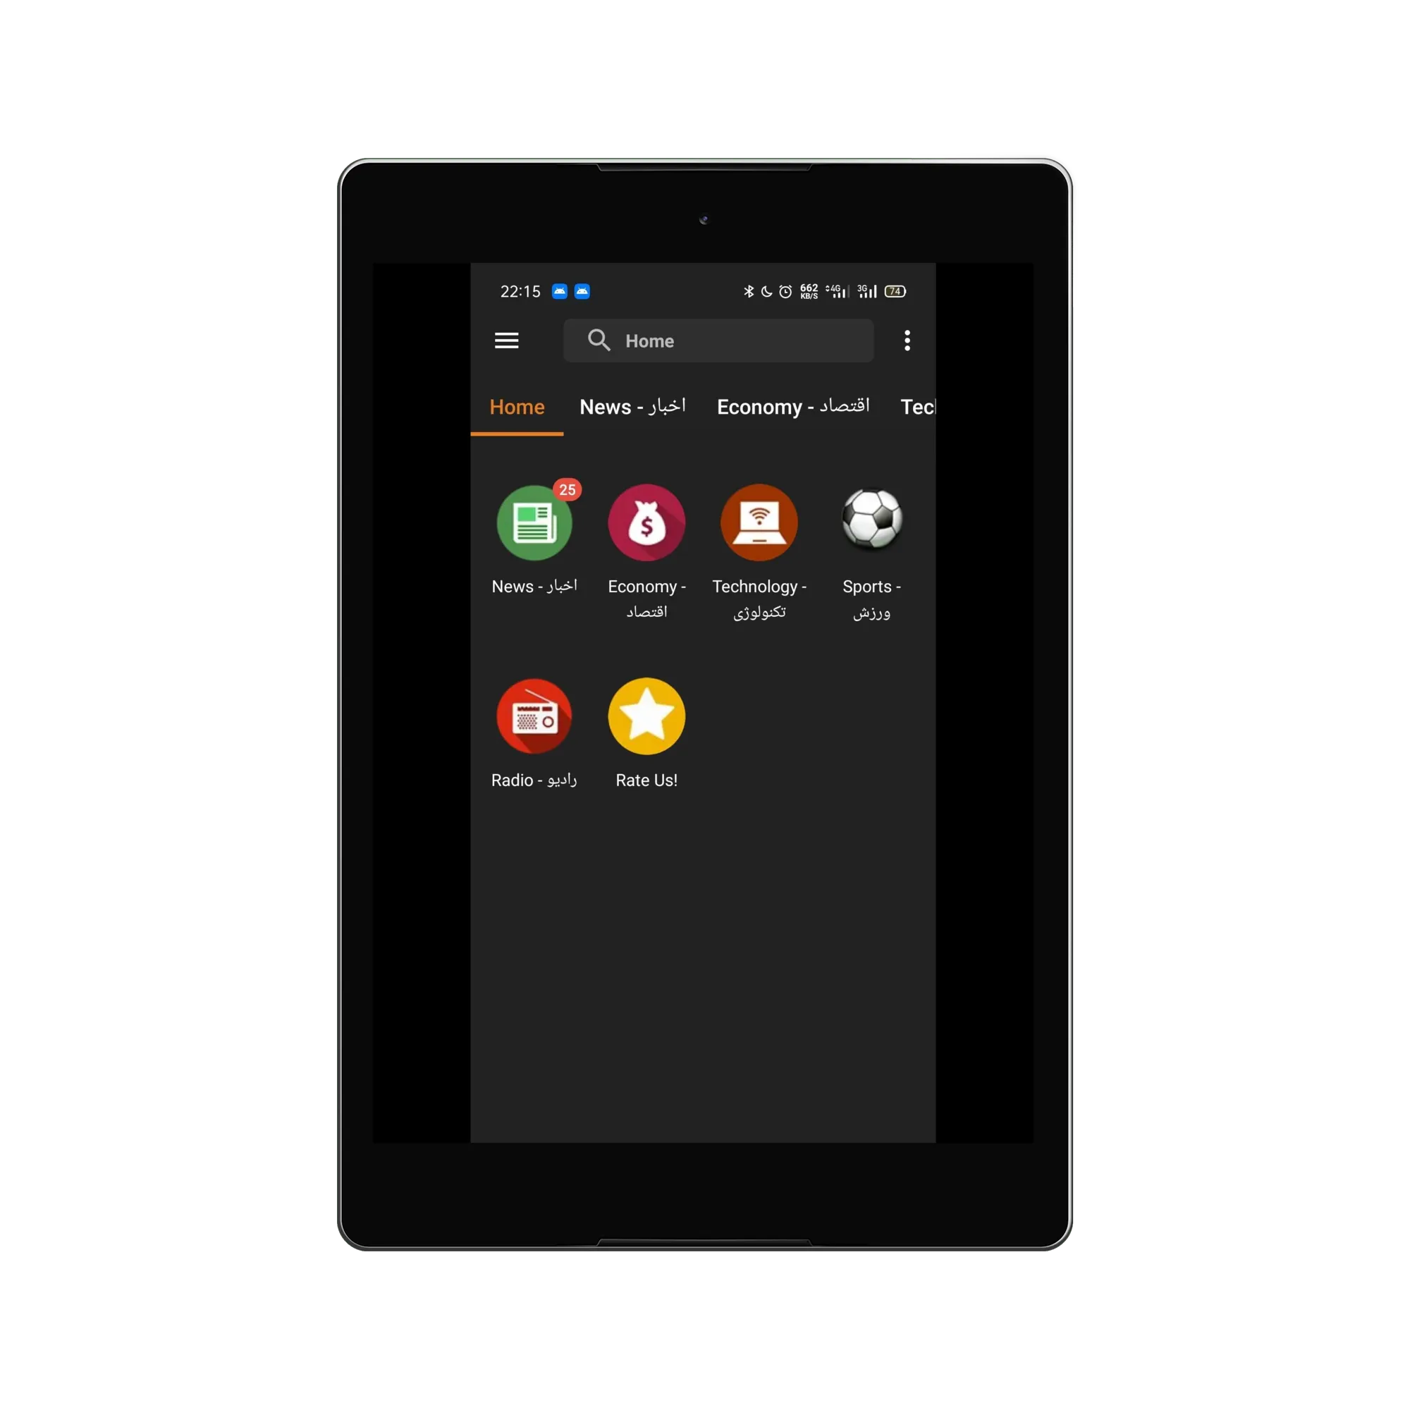This screenshot has width=1410, height=1410.
Task: Tap the Economy - اقتصاد tab
Action: pyautogui.click(x=793, y=405)
